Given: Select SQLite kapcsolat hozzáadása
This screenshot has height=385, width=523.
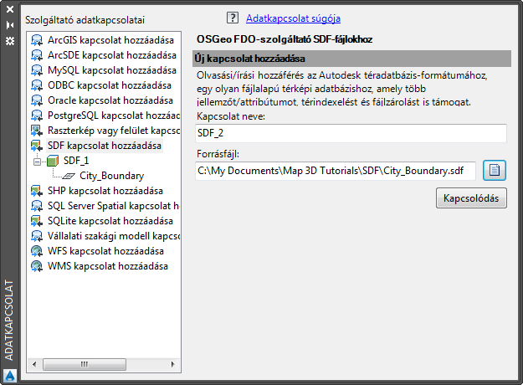Looking at the screenshot, I should coord(110,221).
